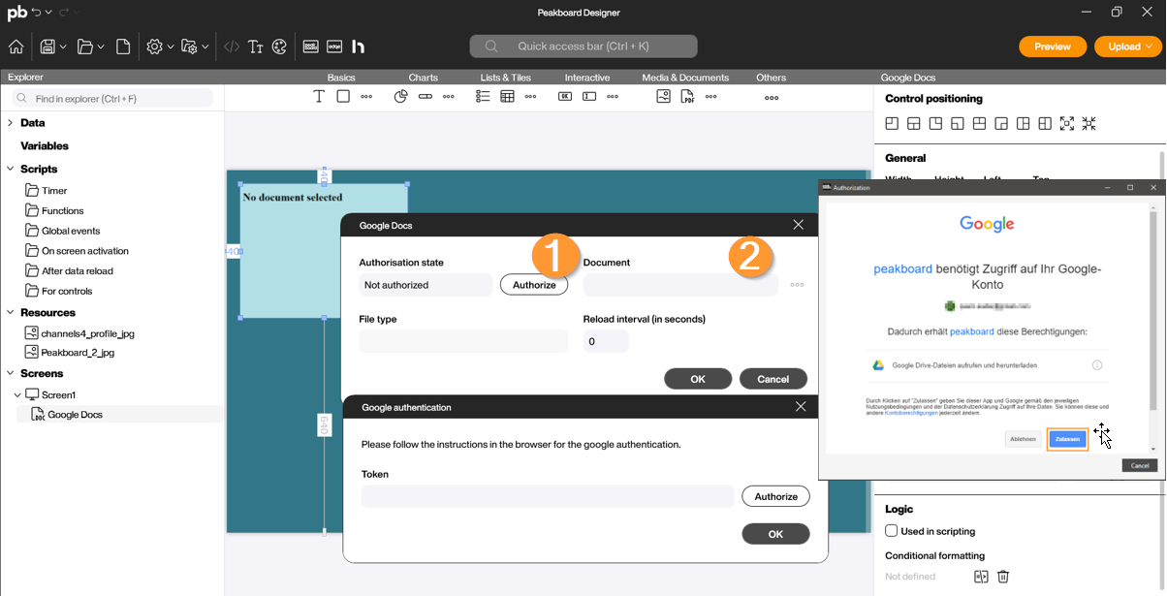Open the save options dropdown arrow
Viewport: 1167px width, 596px height.
(x=63, y=47)
